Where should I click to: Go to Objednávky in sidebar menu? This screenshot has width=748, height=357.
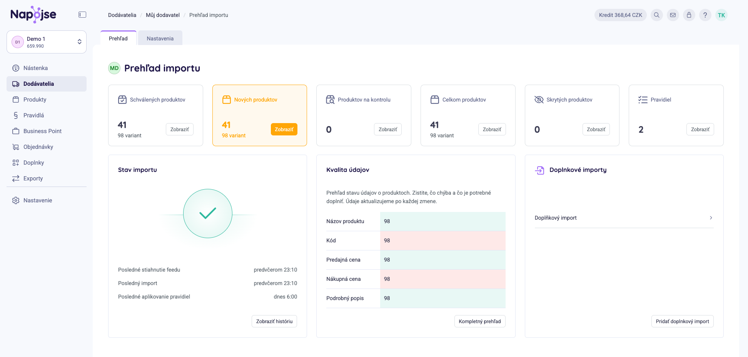coord(38,147)
